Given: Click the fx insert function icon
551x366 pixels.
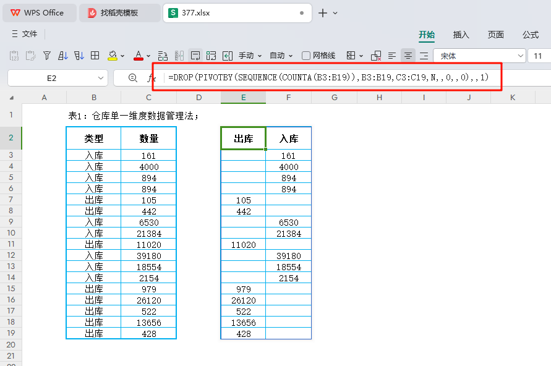Looking at the screenshot, I should 151,78.
